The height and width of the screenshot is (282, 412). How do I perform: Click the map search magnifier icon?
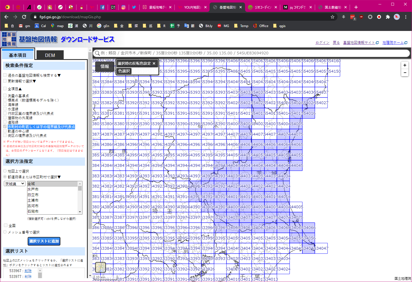[x=97, y=53]
